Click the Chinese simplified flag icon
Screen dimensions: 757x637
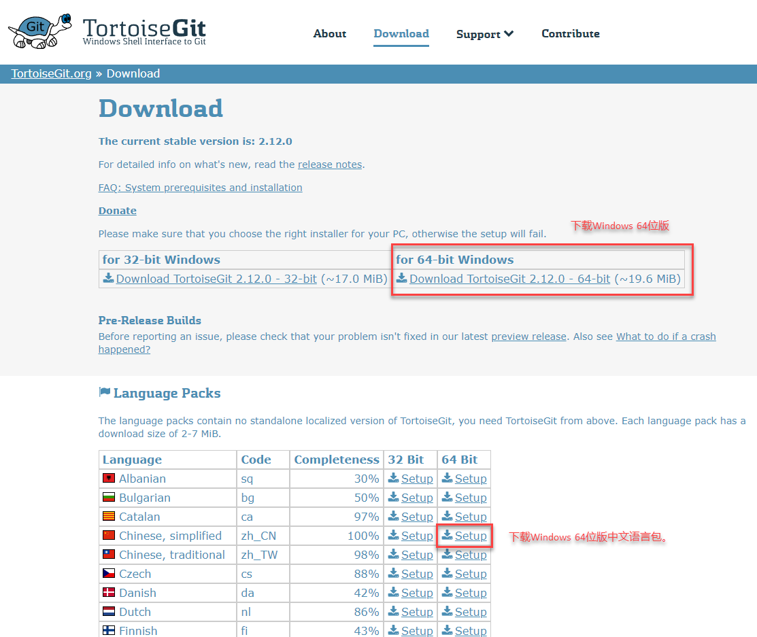pyautogui.click(x=109, y=535)
